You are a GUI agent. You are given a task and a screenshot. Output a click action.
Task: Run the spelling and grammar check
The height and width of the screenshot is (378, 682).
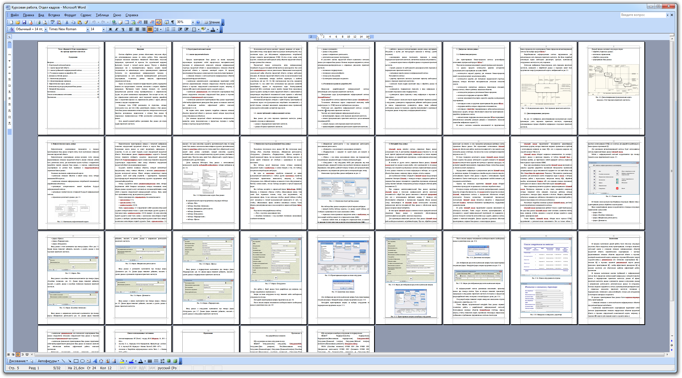click(52, 22)
